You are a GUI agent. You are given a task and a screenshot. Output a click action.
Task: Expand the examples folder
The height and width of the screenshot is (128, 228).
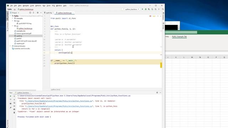click(13, 18)
